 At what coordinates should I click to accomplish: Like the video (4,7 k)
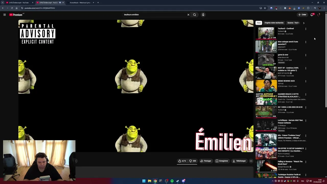182,161
